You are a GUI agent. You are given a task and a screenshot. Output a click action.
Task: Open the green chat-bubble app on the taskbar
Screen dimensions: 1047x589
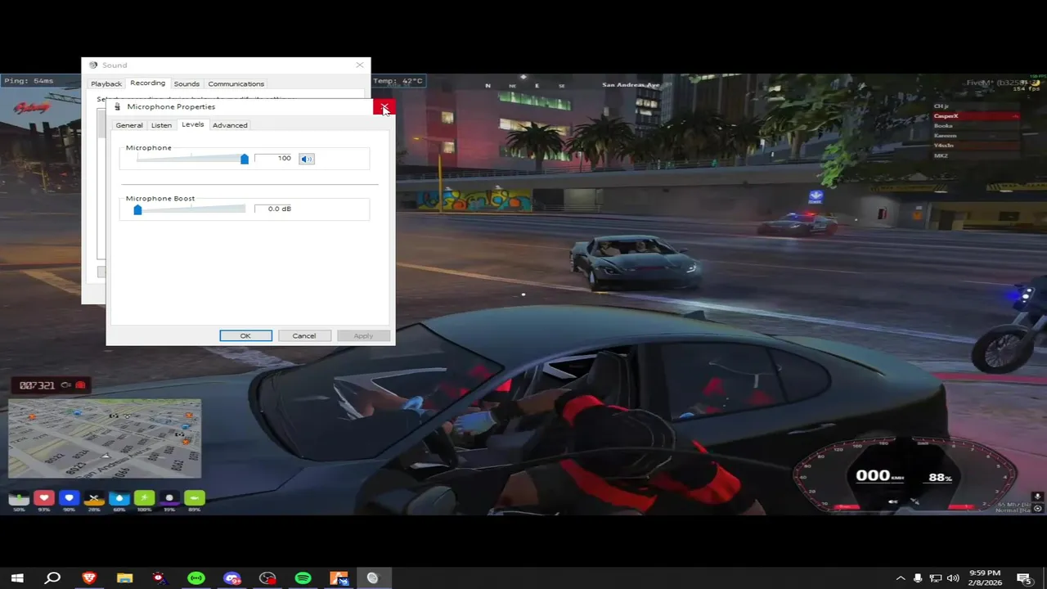pos(196,578)
